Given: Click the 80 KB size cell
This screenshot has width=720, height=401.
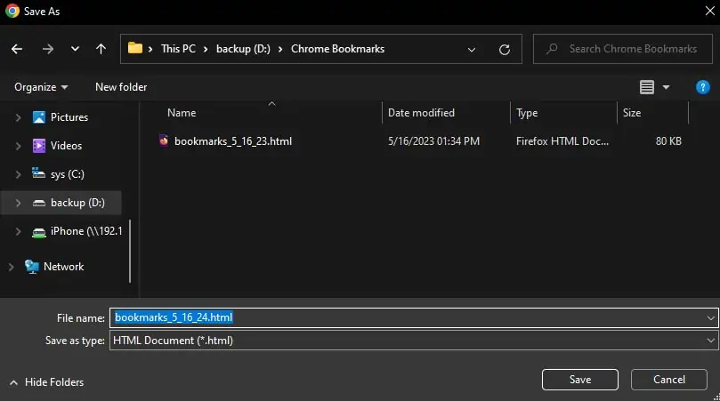Looking at the screenshot, I should [668, 141].
